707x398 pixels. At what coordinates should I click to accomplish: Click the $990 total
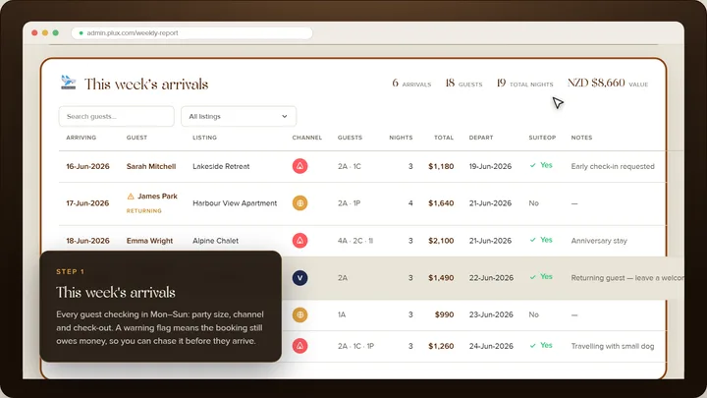444,315
